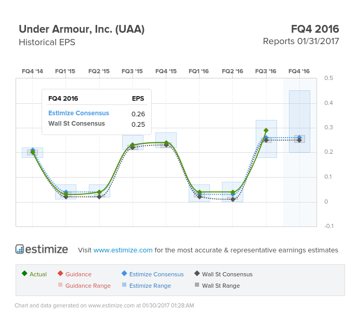Toggle the Wall St Consensus legend label
The width and height of the screenshot is (356, 322).
227,274
